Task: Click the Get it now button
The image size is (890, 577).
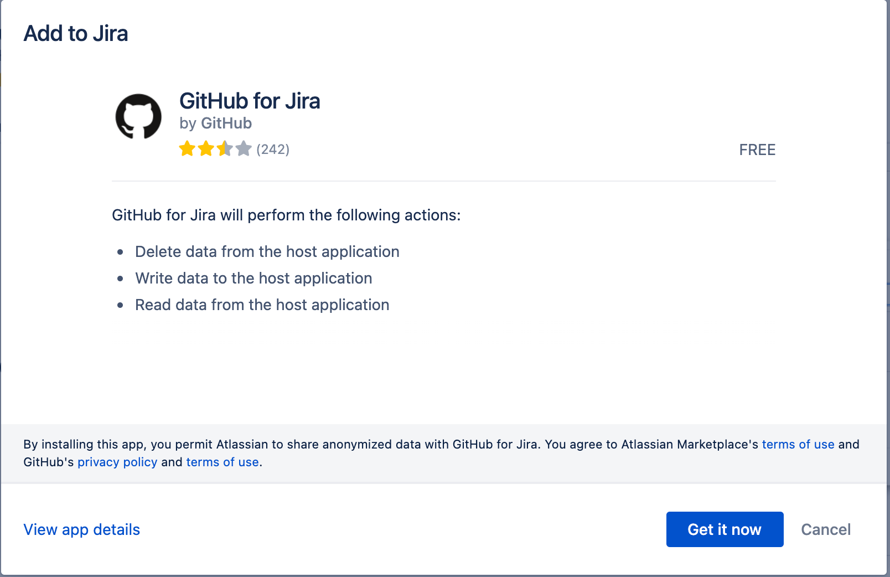Action: [x=725, y=529]
